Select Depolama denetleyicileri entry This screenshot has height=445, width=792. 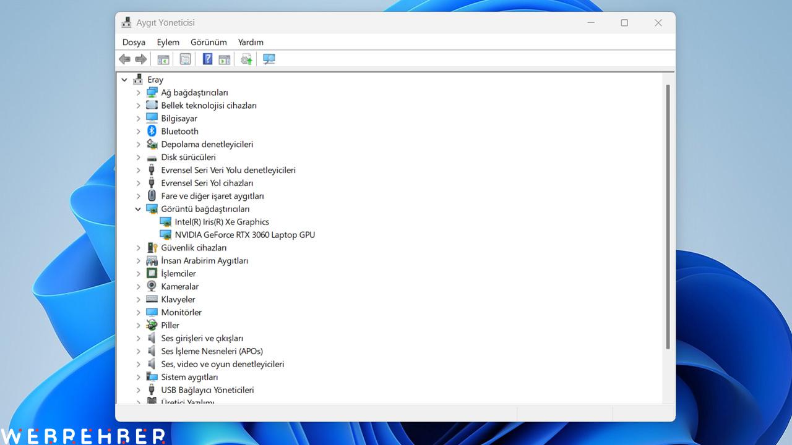(207, 144)
